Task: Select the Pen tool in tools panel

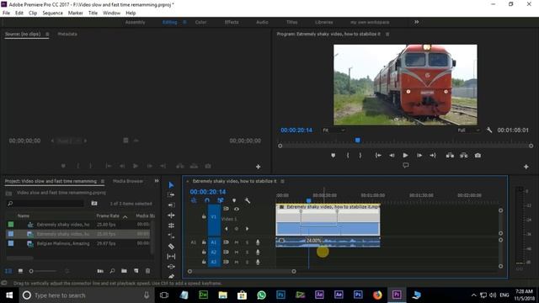Action: pos(171,276)
